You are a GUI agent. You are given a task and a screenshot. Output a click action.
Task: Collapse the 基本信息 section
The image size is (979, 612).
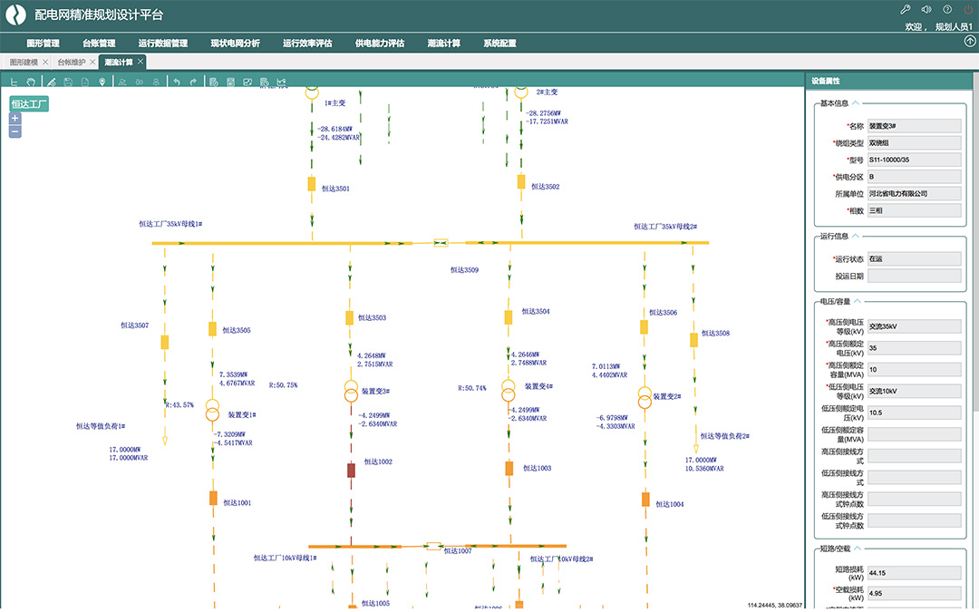click(x=856, y=103)
